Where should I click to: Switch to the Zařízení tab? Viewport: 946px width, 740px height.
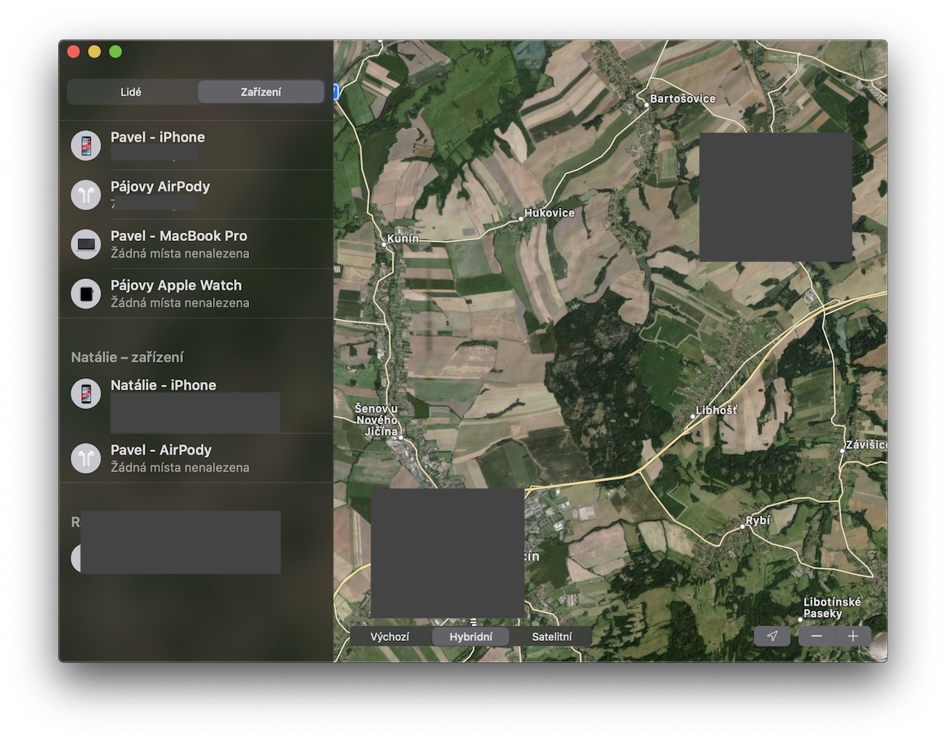(x=261, y=92)
